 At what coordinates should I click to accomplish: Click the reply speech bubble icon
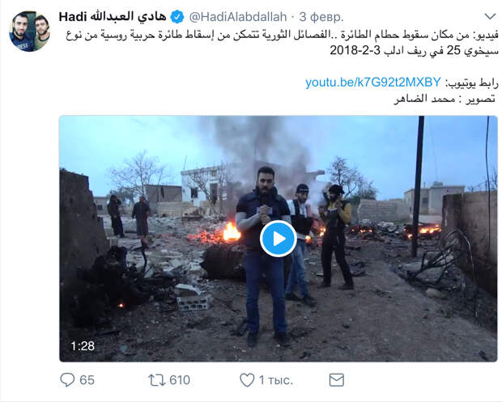click(x=67, y=380)
